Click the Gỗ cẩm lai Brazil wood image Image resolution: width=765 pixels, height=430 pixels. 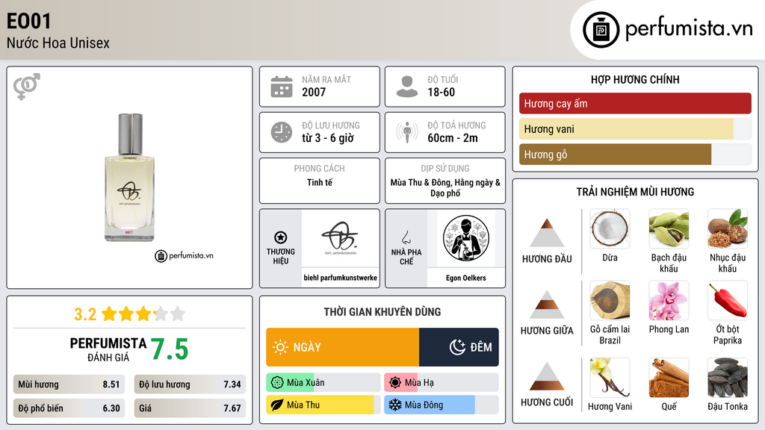click(x=610, y=300)
